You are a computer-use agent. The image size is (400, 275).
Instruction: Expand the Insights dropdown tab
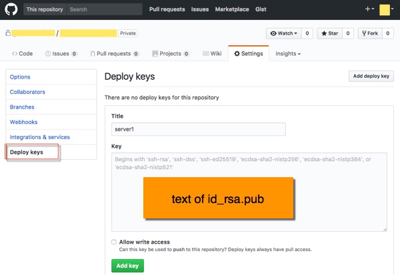pos(288,54)
